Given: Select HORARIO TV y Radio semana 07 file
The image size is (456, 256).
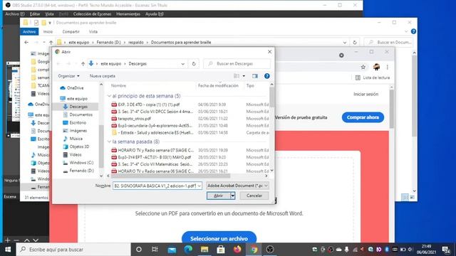Looking at the screenshot, I should 152,150.
